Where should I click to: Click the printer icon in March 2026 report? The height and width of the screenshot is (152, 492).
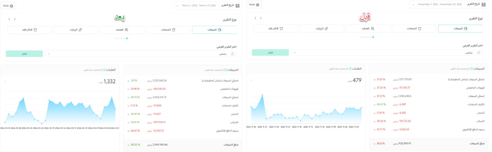[x=11, y=6]
